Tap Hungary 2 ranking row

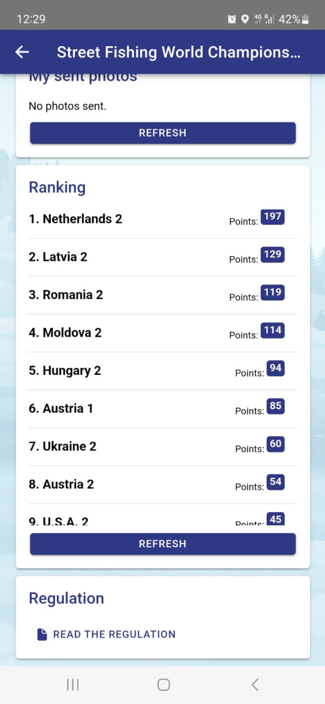(x=162, y=371)
